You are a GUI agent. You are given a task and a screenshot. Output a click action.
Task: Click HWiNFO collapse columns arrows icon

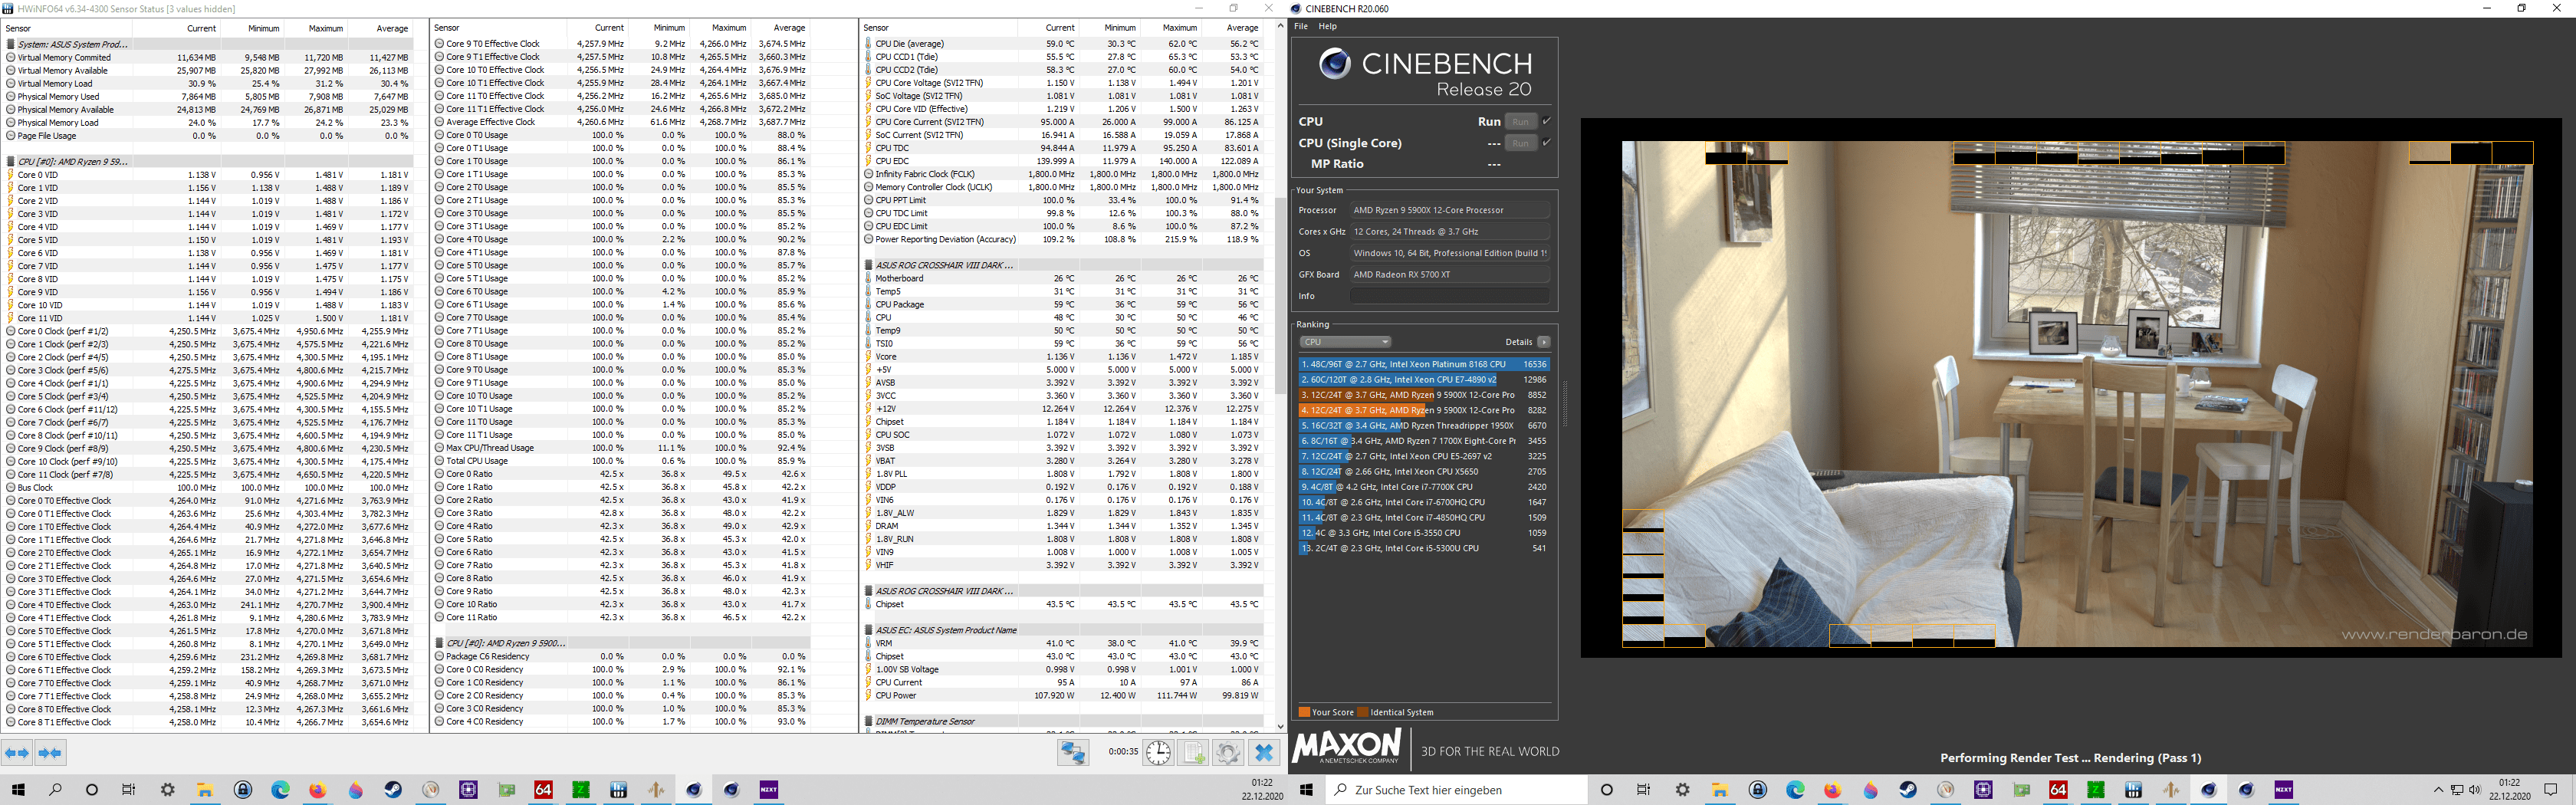click(x=50, y=753)
